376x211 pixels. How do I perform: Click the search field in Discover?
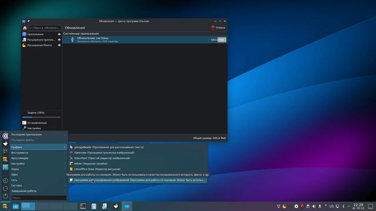pyautogui.click(x=45, y=28)
